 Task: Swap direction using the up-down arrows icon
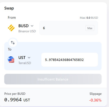(13, 43)
